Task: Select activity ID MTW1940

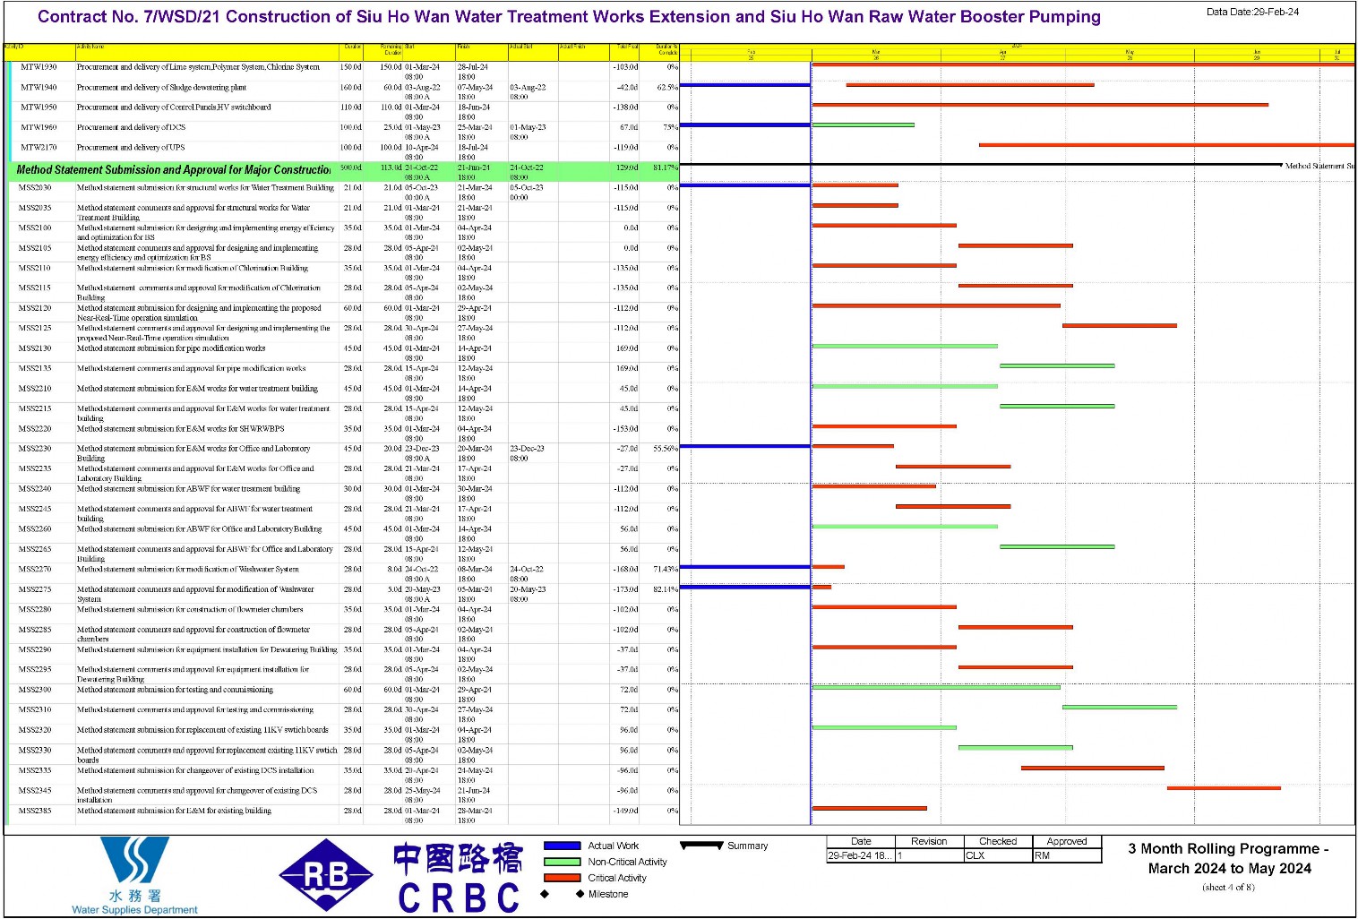Action: coord(39,88)
